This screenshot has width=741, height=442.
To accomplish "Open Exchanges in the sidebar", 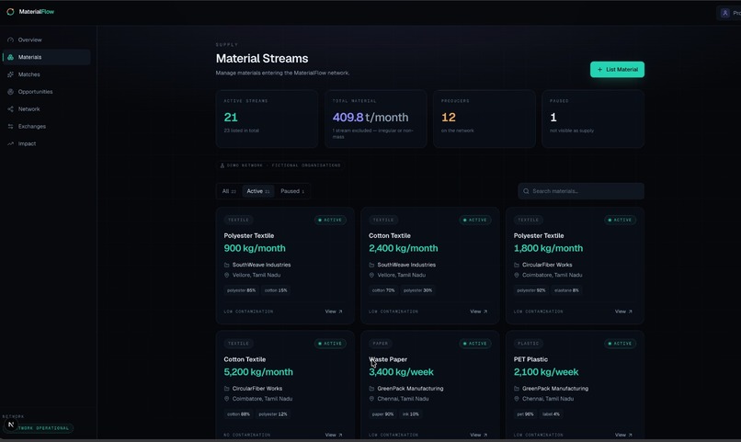I will [x=46, y=127].
